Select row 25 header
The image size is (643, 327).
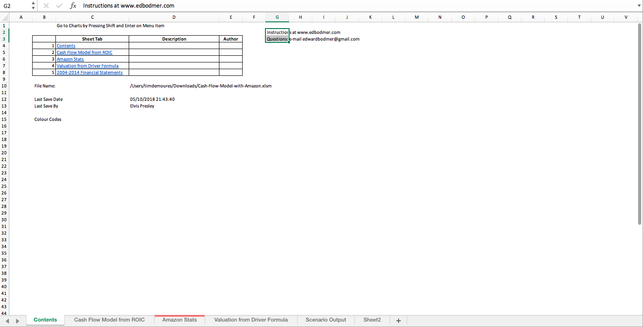(x=4, y=186)
